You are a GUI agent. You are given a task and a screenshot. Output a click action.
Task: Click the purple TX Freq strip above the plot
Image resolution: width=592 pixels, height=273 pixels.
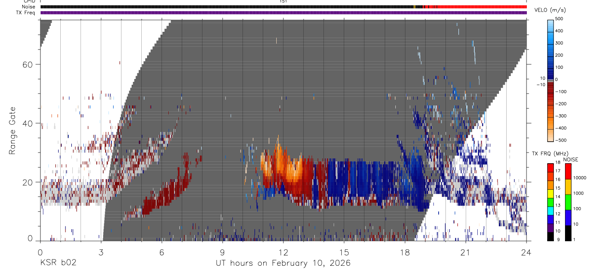(283, 13)
